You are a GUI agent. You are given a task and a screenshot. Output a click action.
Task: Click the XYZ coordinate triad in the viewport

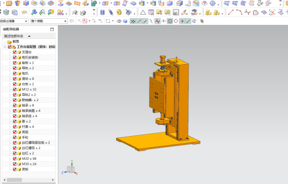pyautogui.click(x=70, y=168)
